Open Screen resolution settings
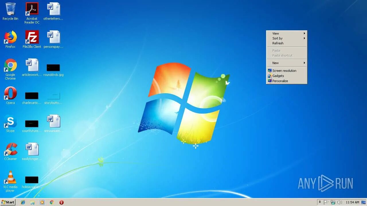Screen dimensions: 367x206 pyautogui.click(x=284, y=70)
